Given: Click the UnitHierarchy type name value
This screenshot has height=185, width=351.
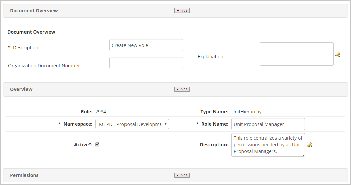Looking at the screenshot, I should point(246,112).
